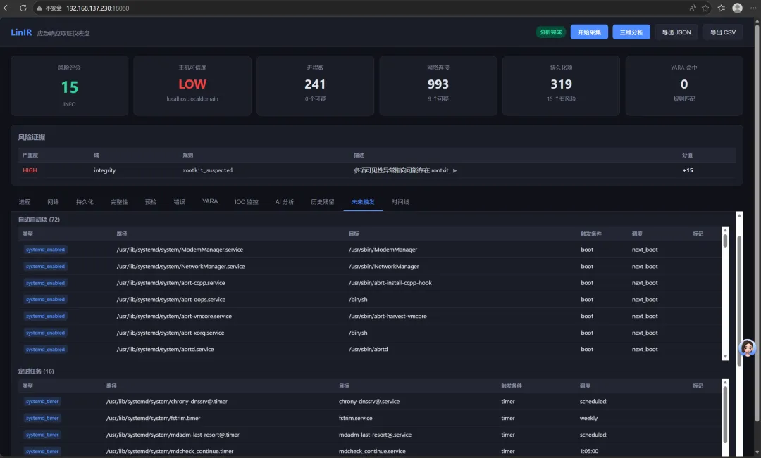Click the integrity domain cell
The height and width of the screenshot is (458, 761).
click(x=104, y=170)
